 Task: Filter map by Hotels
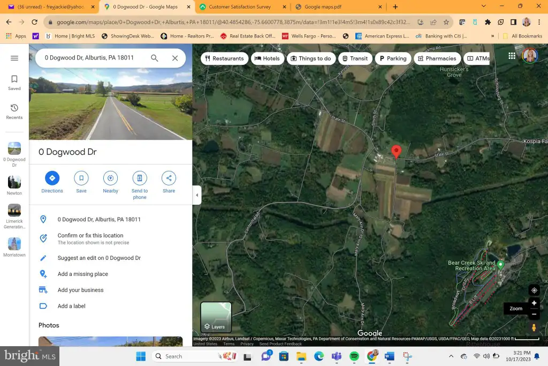[267, 58]
